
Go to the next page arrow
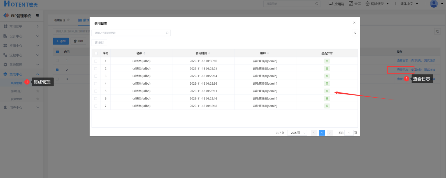pos(330,133)
